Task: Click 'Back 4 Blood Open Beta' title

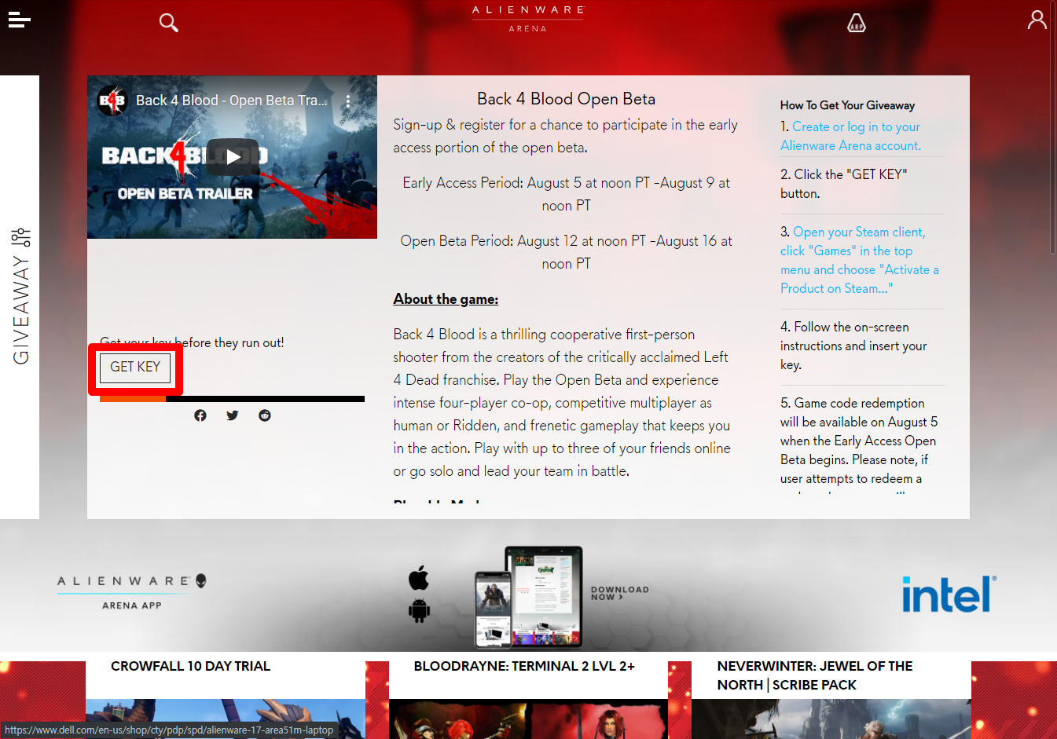Action: (x=566, y=99)
